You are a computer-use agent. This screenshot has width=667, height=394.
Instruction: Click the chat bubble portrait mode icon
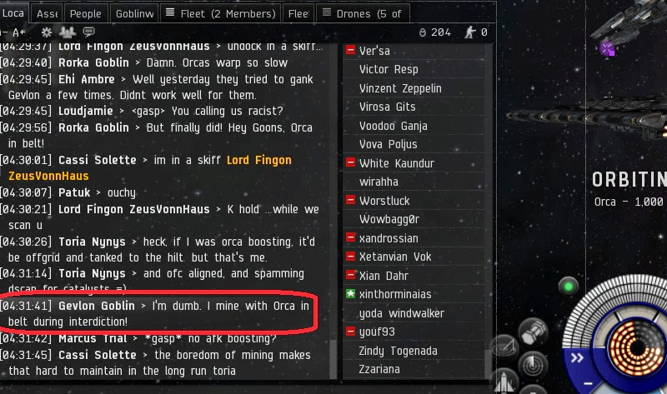tap(89, 32)
